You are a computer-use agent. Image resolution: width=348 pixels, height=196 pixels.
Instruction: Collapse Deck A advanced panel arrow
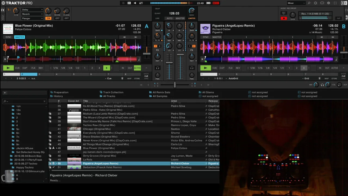pyautogui.click(x=146, y=68)
